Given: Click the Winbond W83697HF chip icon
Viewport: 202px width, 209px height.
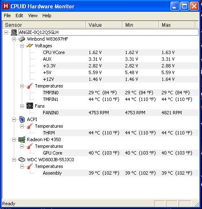Looking at the screenshot, I should point(22,39).
